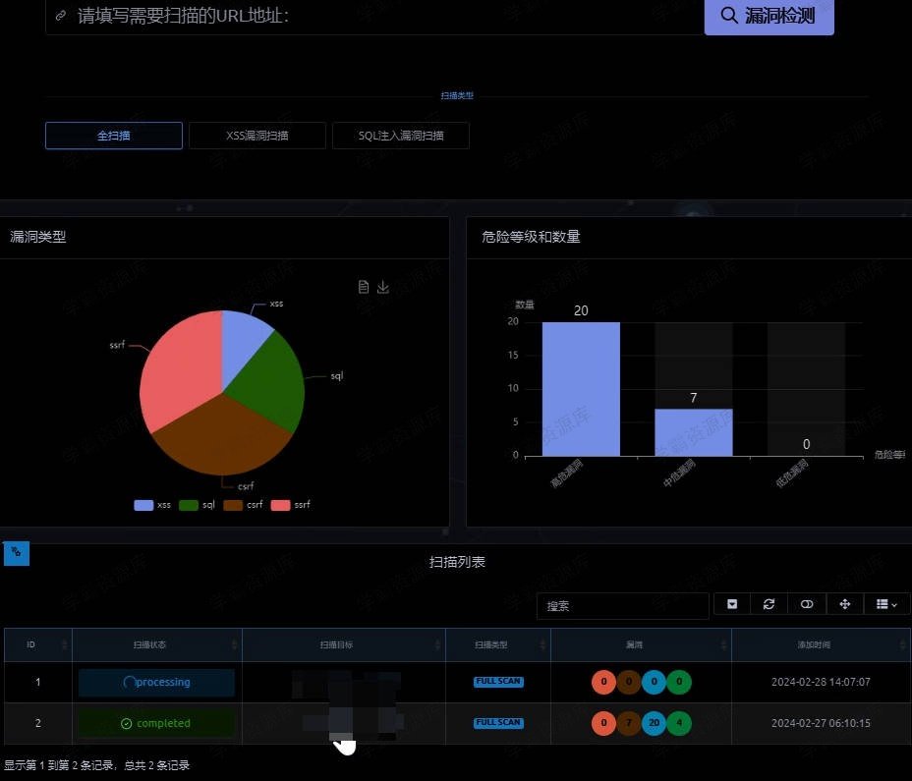
Task: Sort table by 扫描状态 column
Action: (156, 644)
